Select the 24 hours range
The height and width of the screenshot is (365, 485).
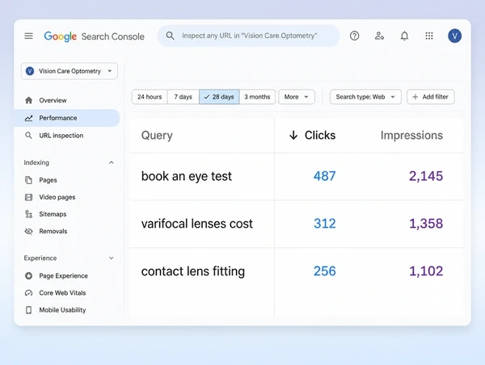(x=150, y=97)
